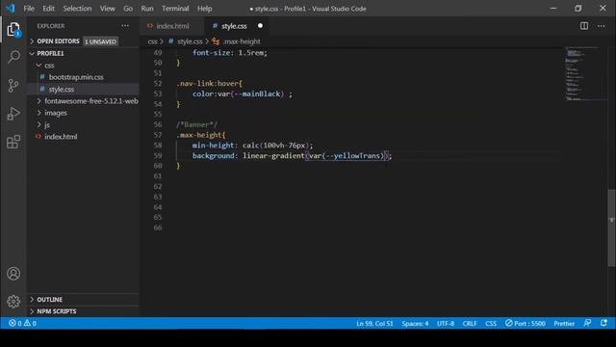Screen dimensions: 616x347
Task: Click the .max-height breadcrumb symbol
Action: [x=242, y=41]
